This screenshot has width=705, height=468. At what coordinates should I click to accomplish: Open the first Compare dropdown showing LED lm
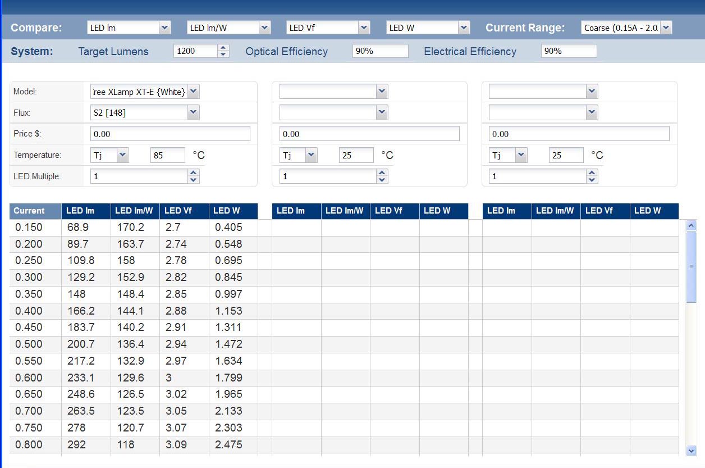(x=164, y=28)
